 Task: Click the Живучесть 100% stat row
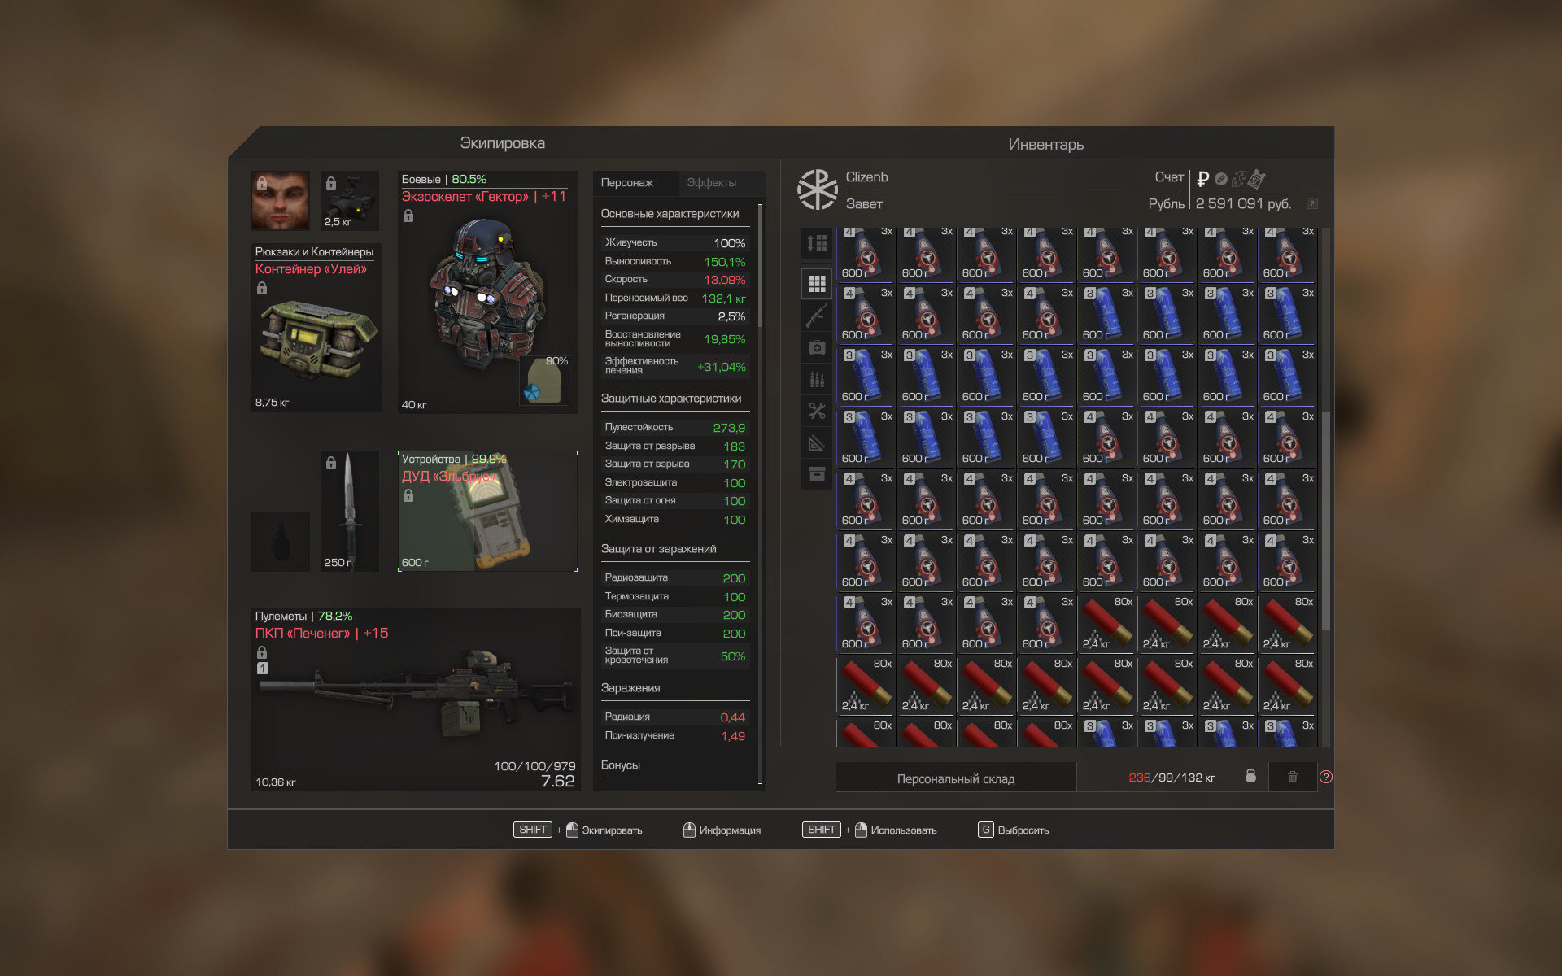click(675, 242)
